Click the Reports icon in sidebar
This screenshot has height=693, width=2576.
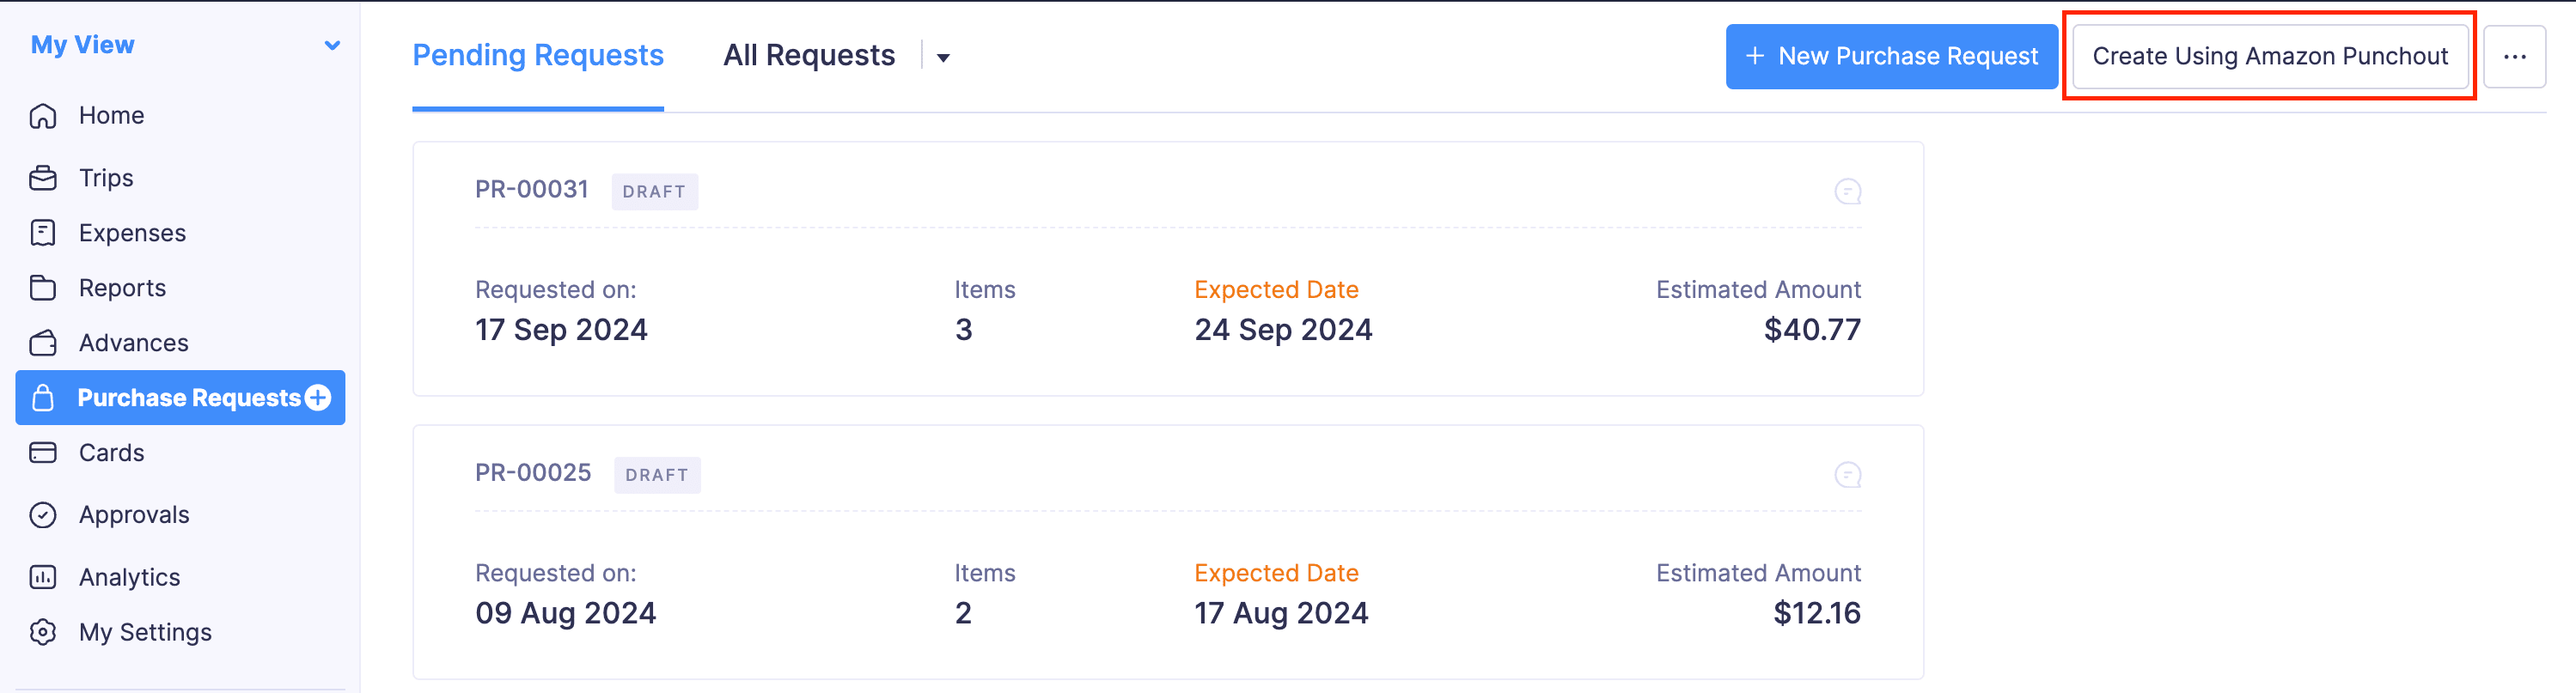pyautogui.click(x=44, y=287)
